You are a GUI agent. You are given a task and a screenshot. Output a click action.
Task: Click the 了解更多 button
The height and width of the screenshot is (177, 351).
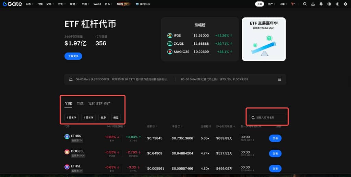coord(73,56)
